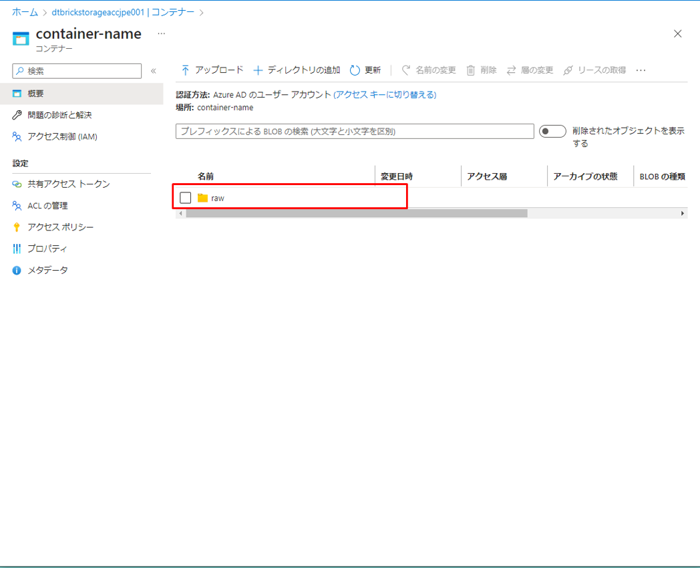Screen dimensions: 700x568
Task: Open 共有アクセス トークン settings
Action: click(x=68, y=184)
